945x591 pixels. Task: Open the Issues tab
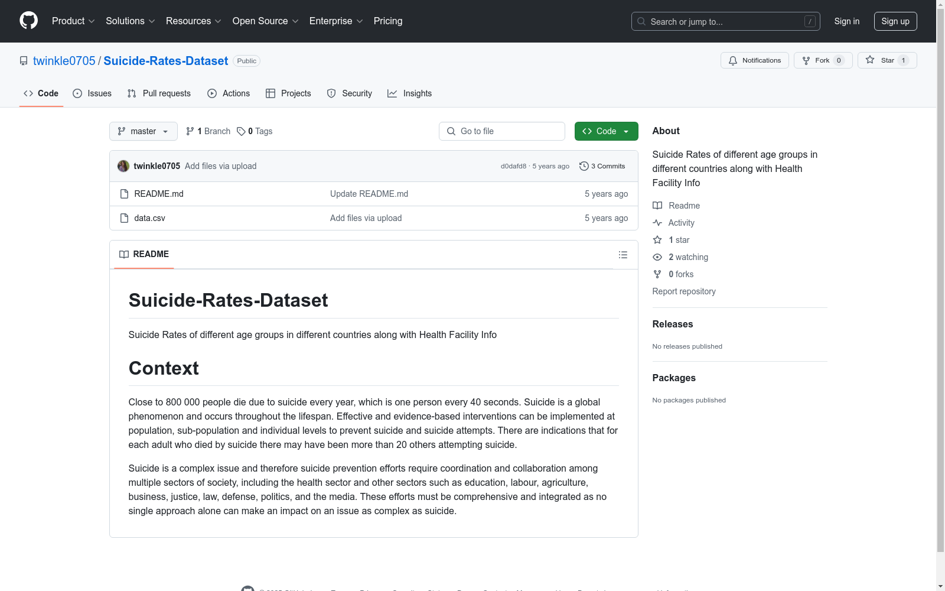click(92, 93)
